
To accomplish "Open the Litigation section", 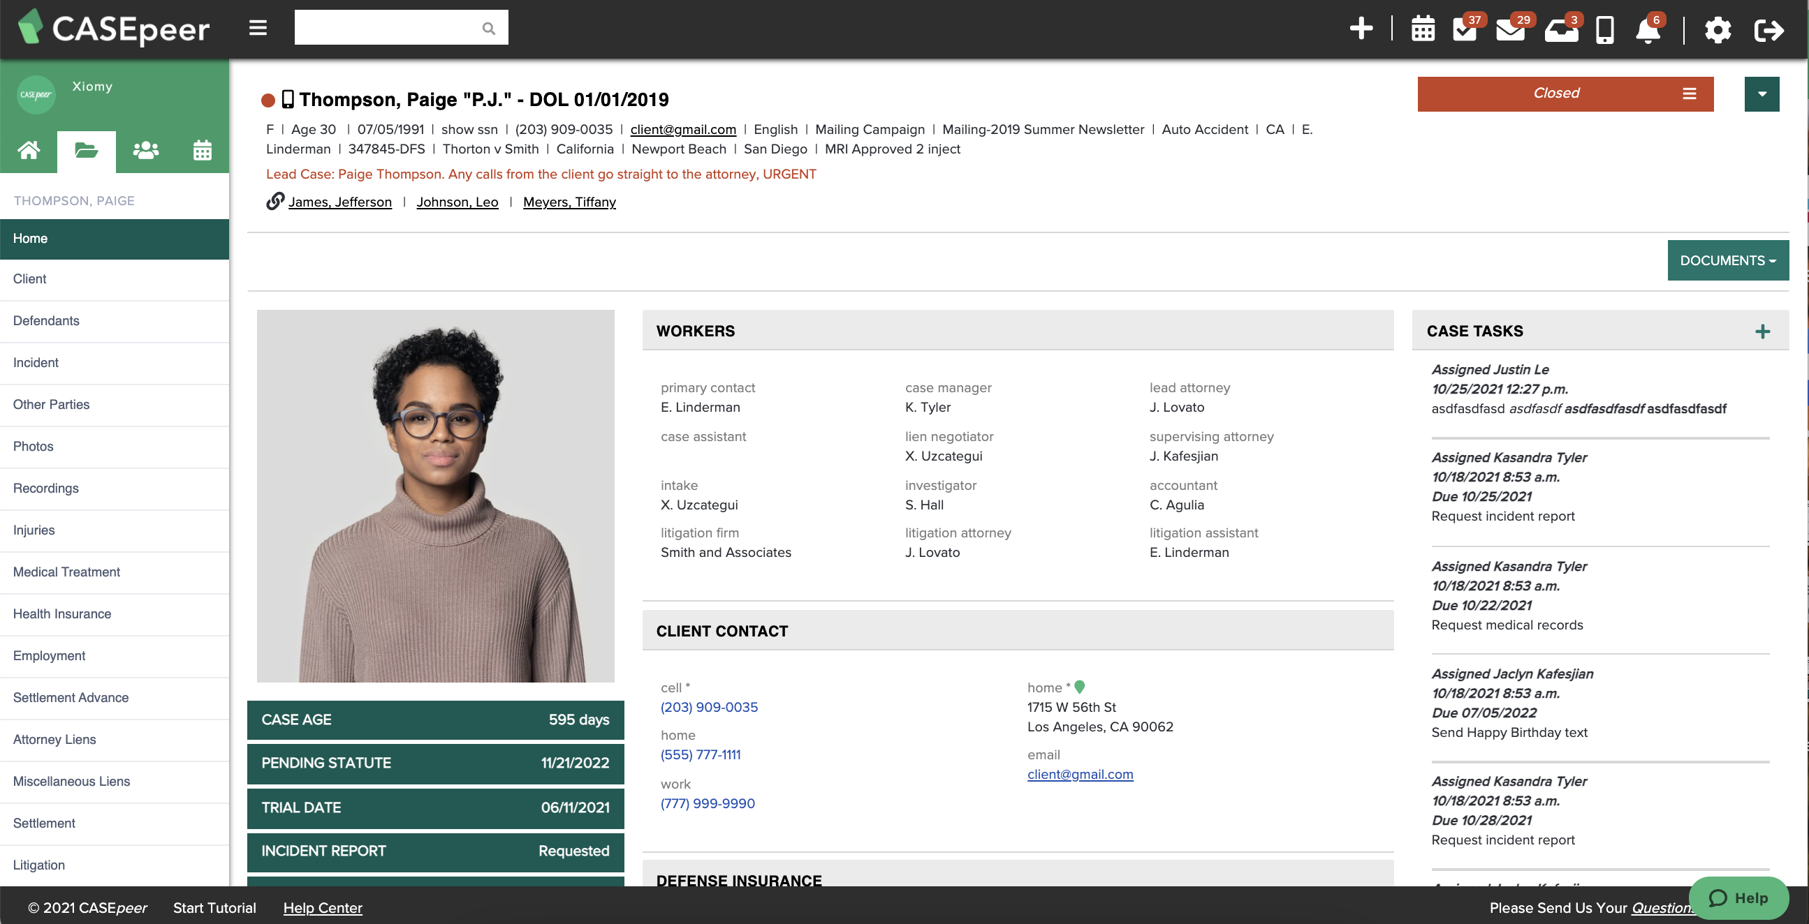I will coord(115,865).
